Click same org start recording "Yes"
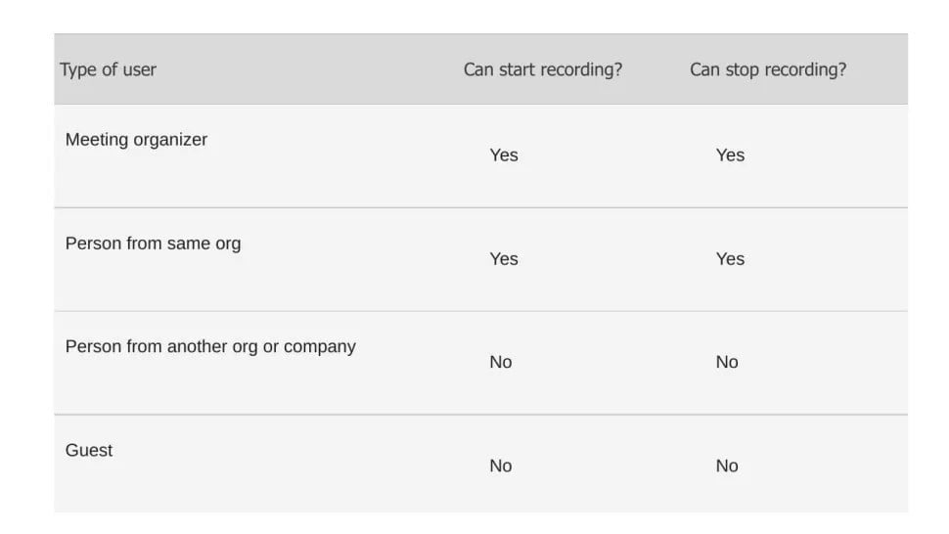Viewport: 949px width, 534px height. pos(504,259)
